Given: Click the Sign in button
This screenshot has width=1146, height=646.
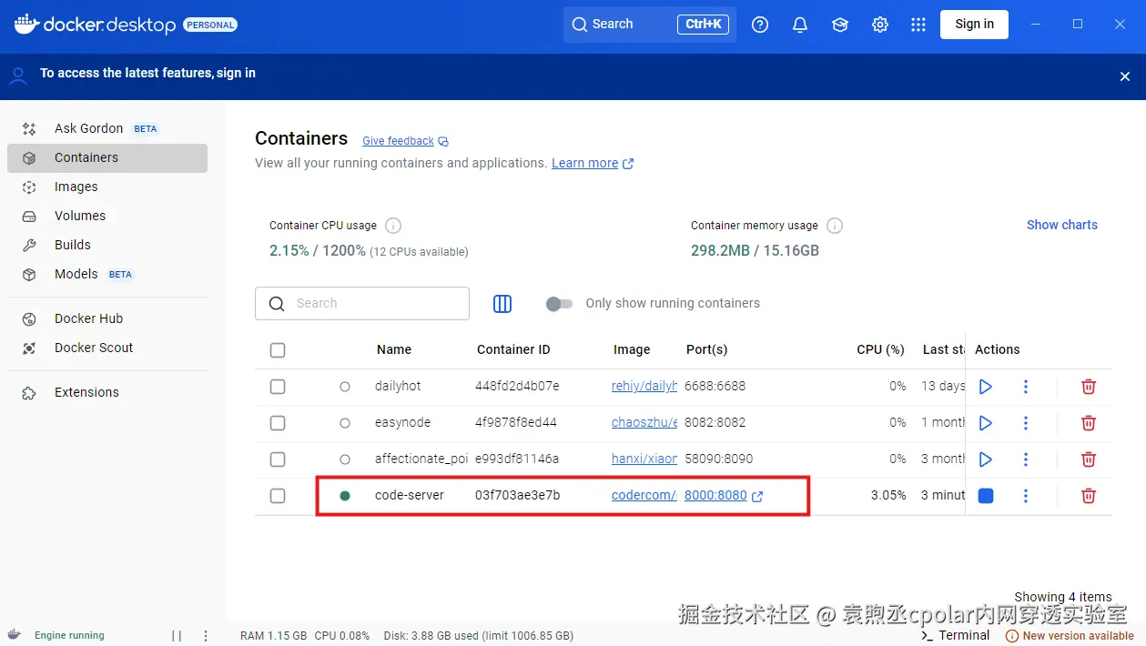Looking at the screenshot, I should (974, 25).
